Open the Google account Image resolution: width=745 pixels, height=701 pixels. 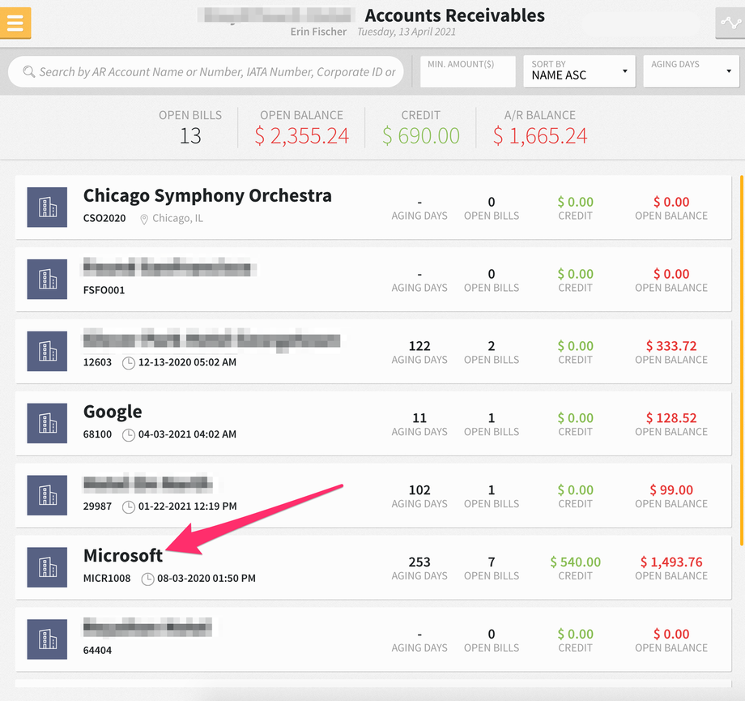[x=373, y=423]
